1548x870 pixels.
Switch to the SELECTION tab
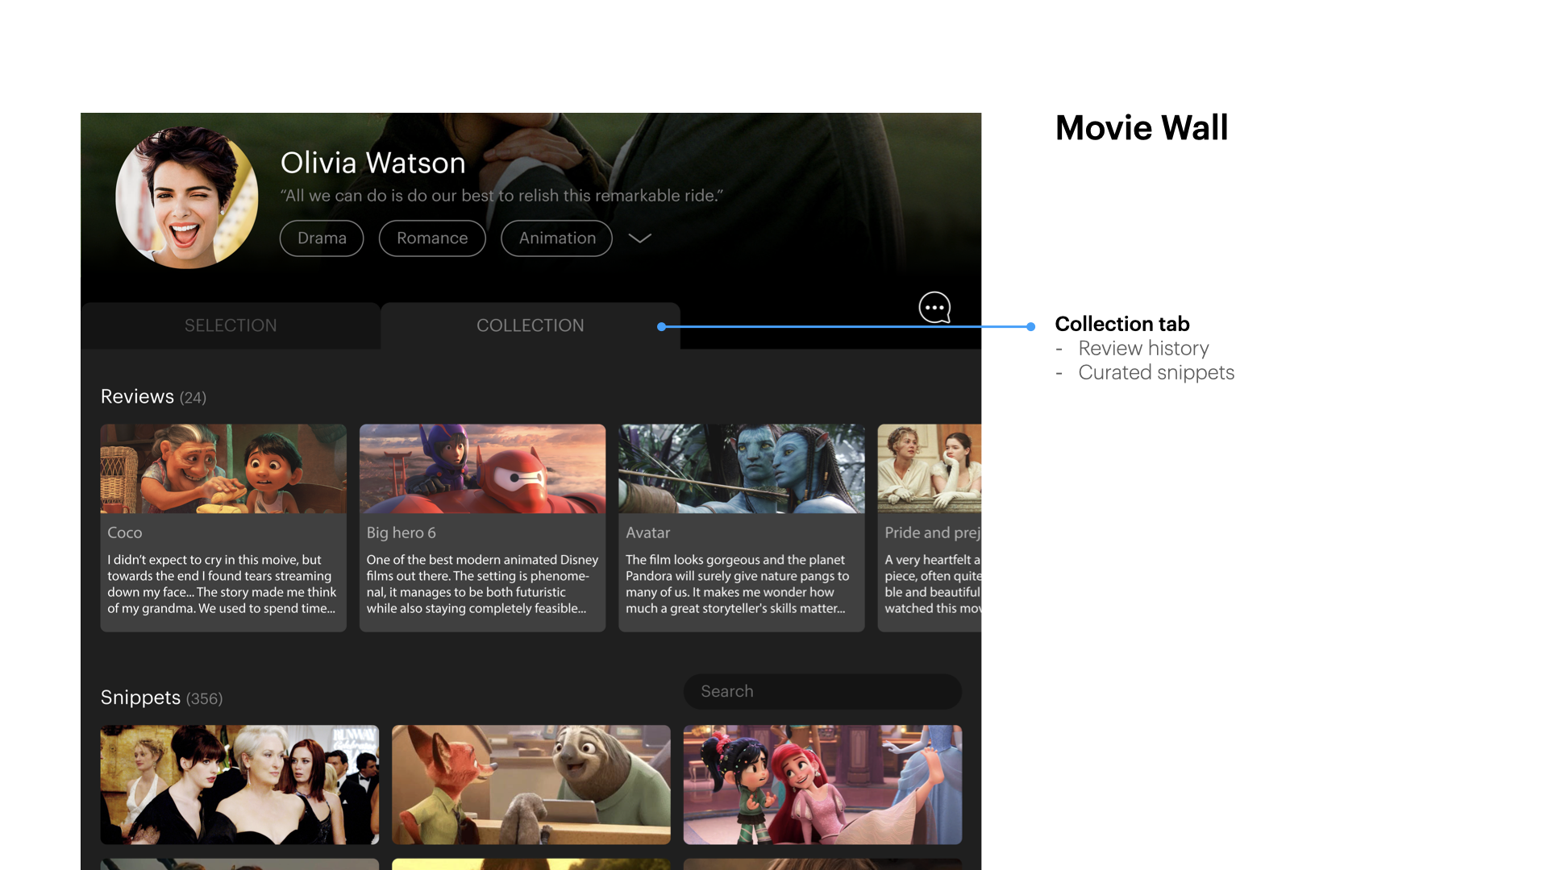[231, 325]
